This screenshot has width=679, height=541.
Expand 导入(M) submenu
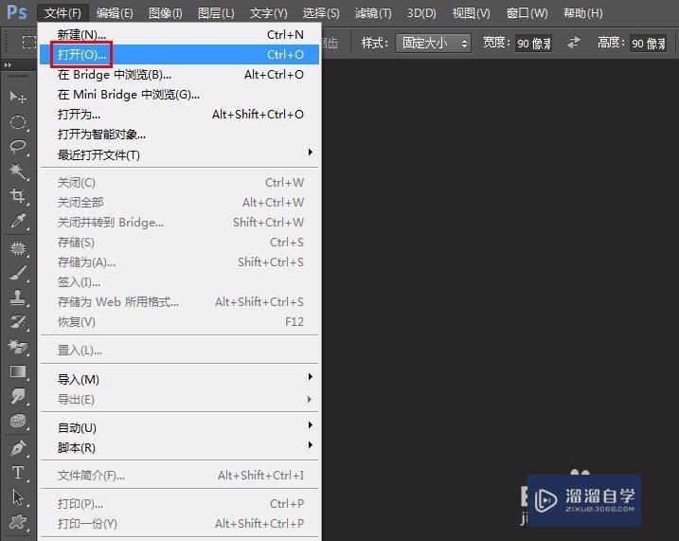pyautogui.click(x=179, y=379)
